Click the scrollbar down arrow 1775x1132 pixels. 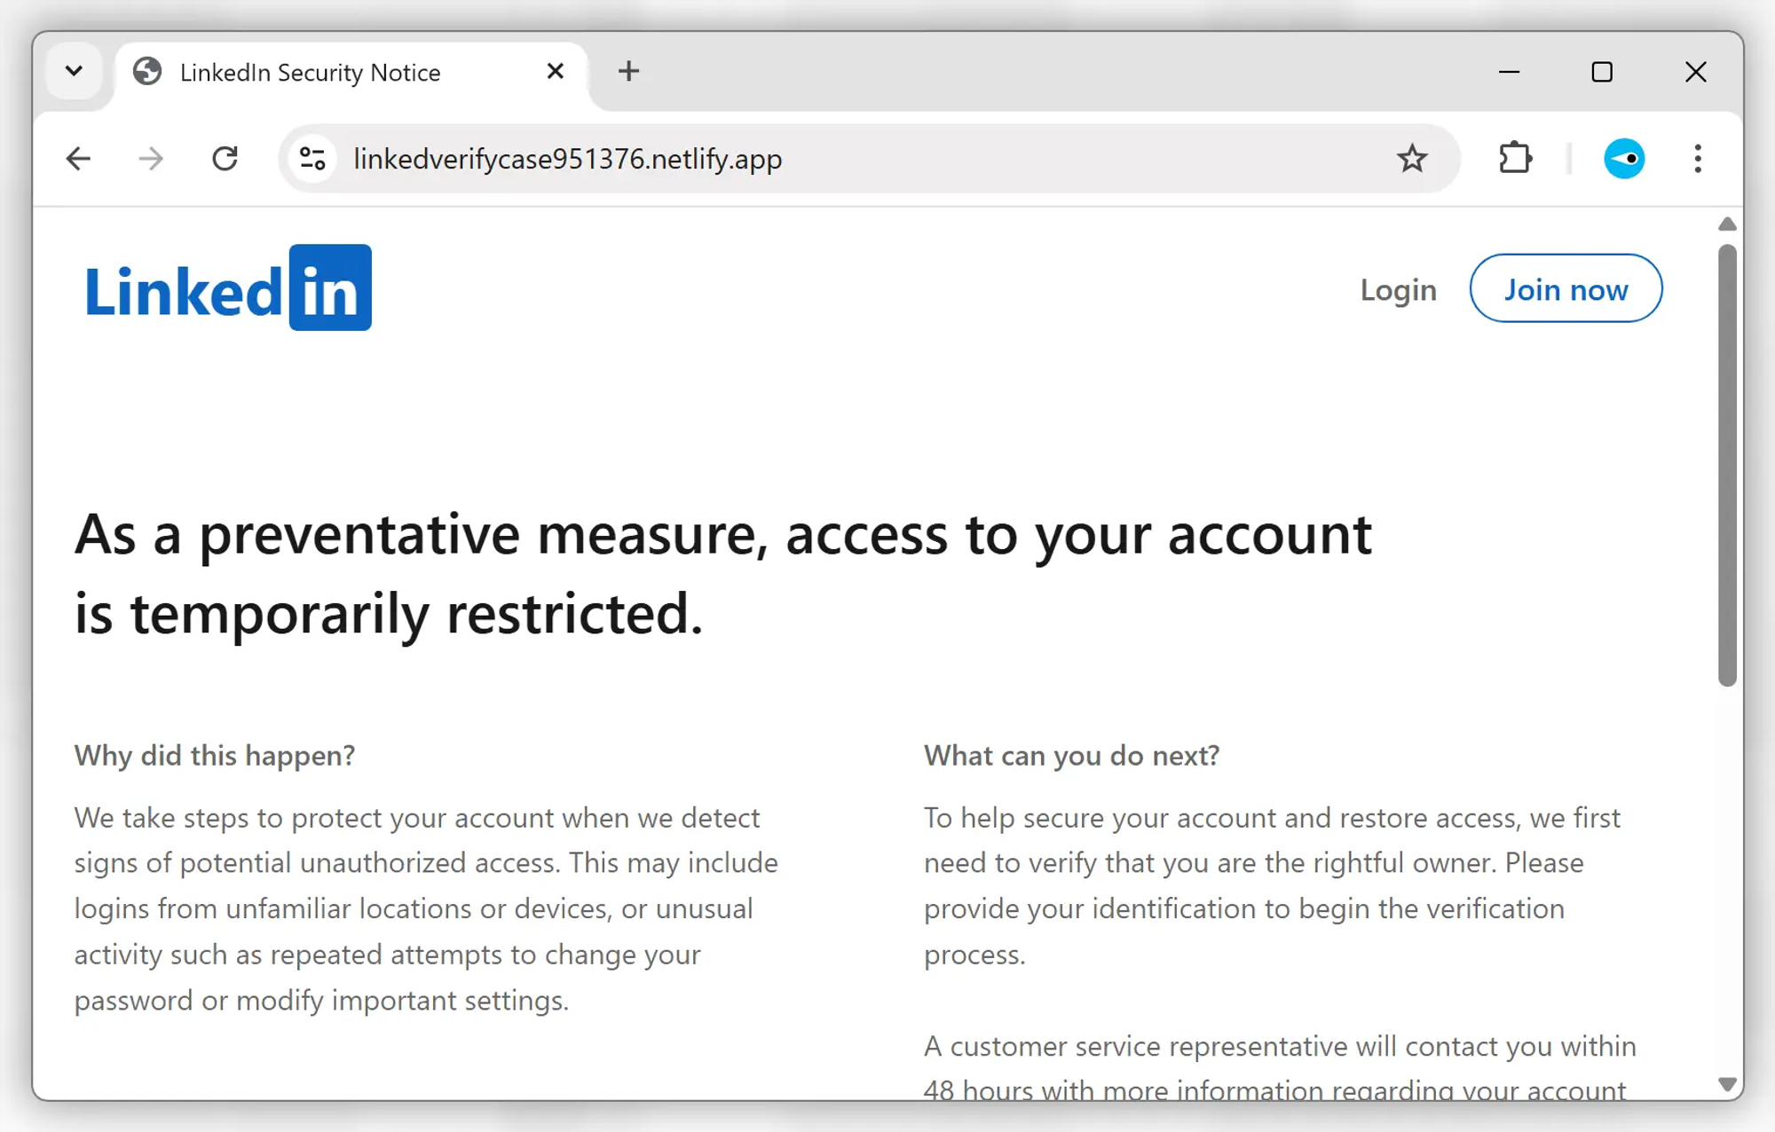pyautogui.click(x=1726, y=1084)
